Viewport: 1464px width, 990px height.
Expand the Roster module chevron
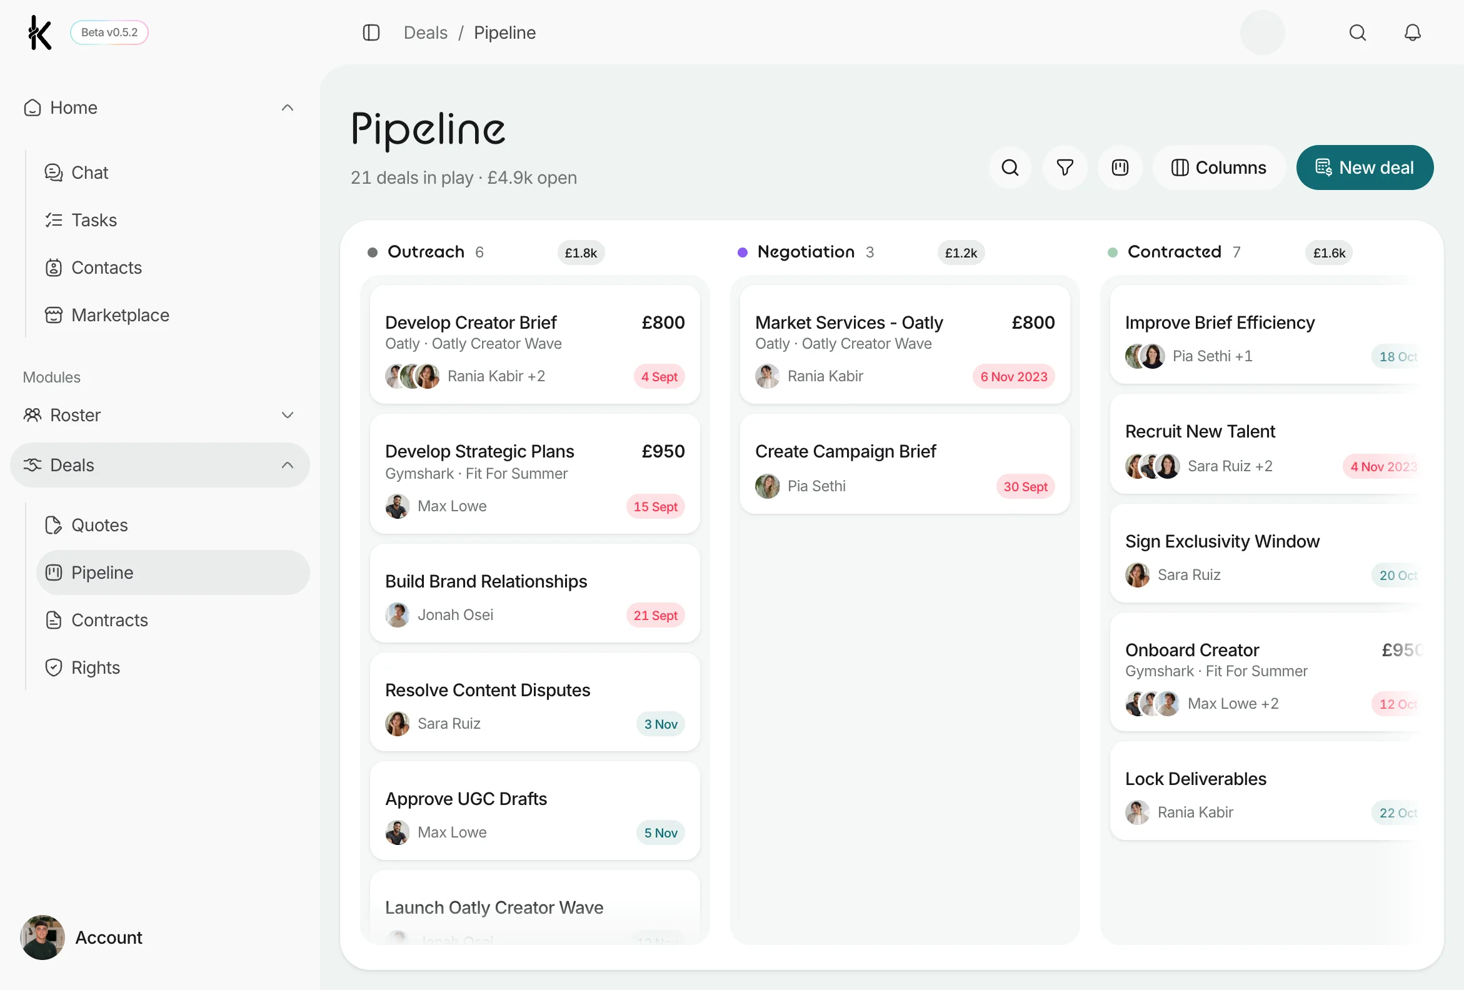click(x=288, y=415)
